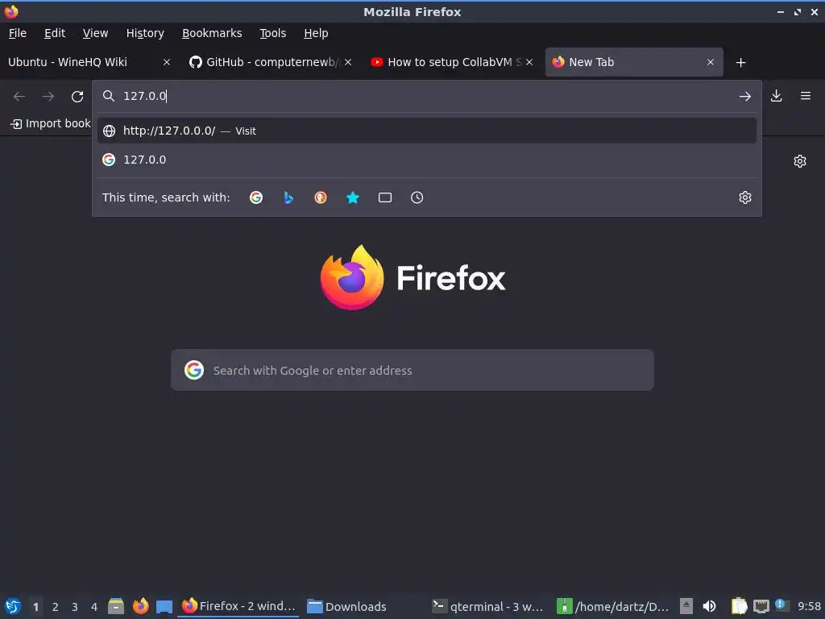Viewport: 825px width, 619px height.
Task: Switch to workspace 1
Action: pos(35,607)
